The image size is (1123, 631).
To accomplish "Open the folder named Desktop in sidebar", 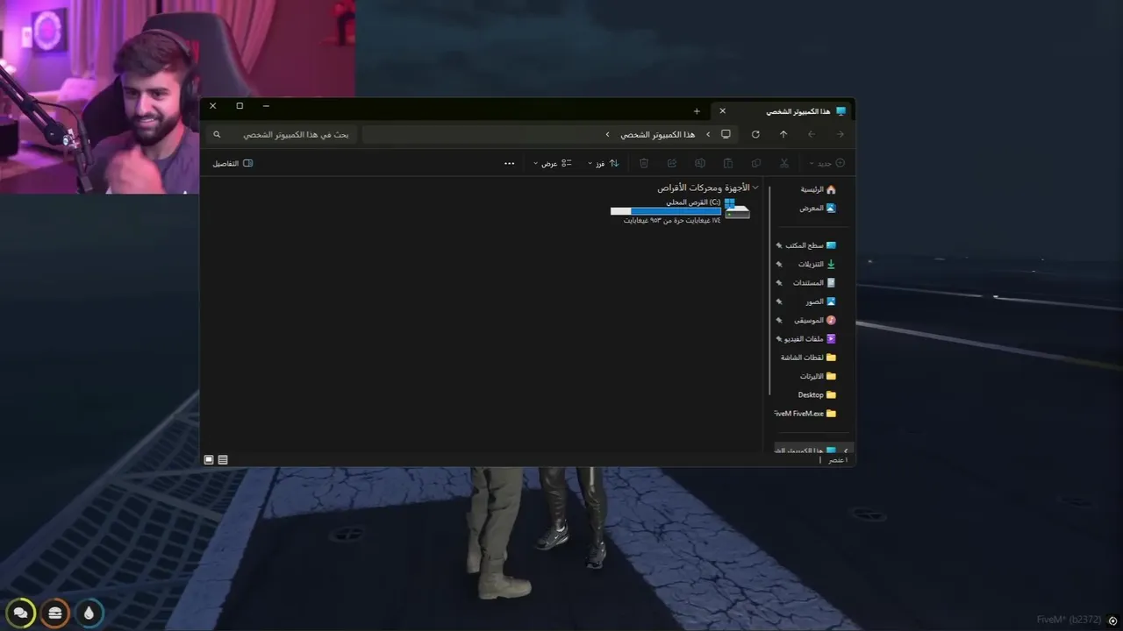I will [x=817, y=394].
